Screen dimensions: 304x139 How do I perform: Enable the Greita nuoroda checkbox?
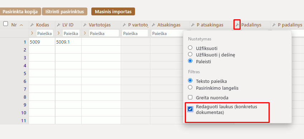190,97
